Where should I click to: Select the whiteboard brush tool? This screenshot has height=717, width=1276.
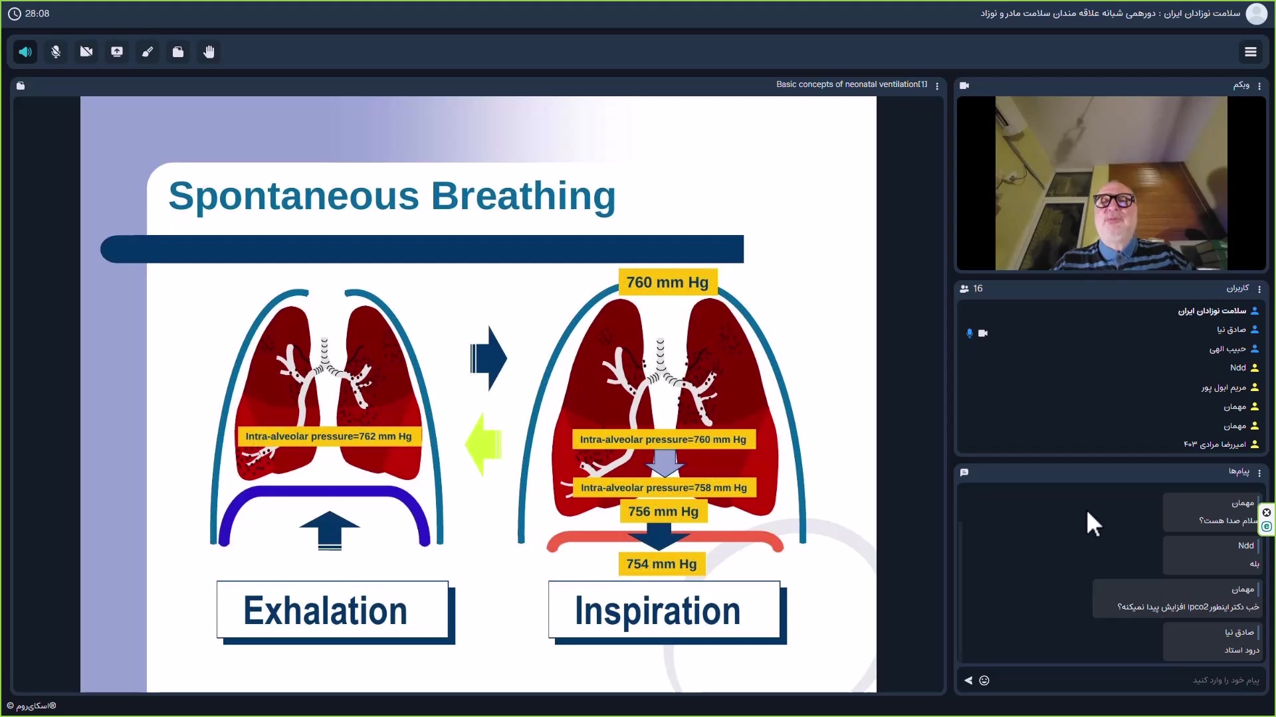point(148,52)
